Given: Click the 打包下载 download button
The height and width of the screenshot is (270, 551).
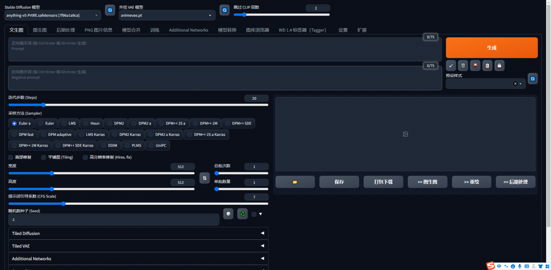Looking at the screenshot, I should coord(383,182).
